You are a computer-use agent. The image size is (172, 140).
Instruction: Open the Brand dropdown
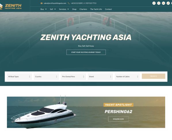(100, 76)
